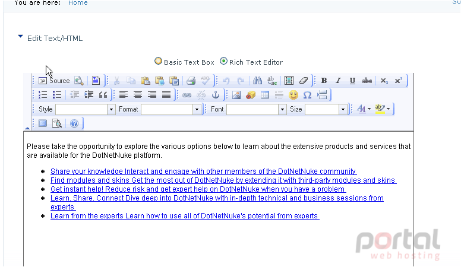Toggle Strikethrough formatting
Image resolution: width=461 pixels, height=267 pixels.
coord(367,81)
